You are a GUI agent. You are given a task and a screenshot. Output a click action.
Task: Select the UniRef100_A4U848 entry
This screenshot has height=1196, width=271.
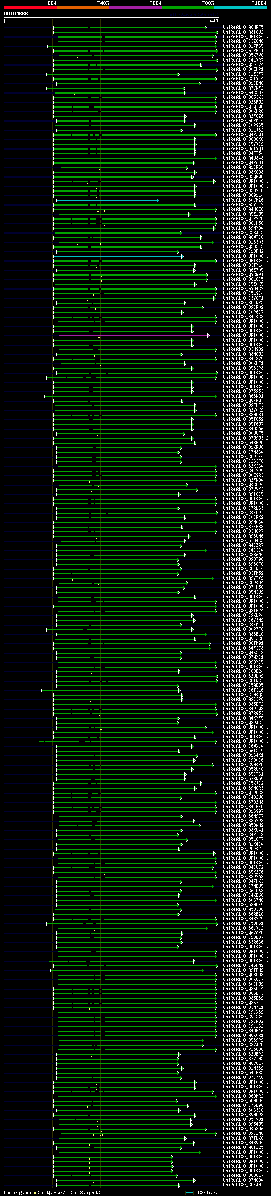pos(243,158)
